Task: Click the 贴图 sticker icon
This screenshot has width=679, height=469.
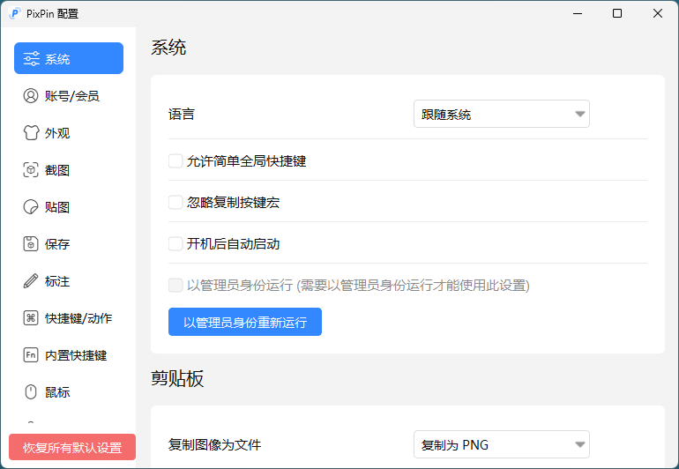Action: pos(31,207)
